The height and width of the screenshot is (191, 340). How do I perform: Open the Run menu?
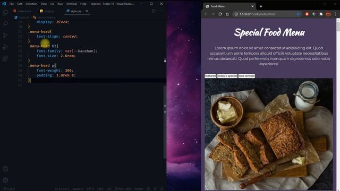tap(60, 4)
